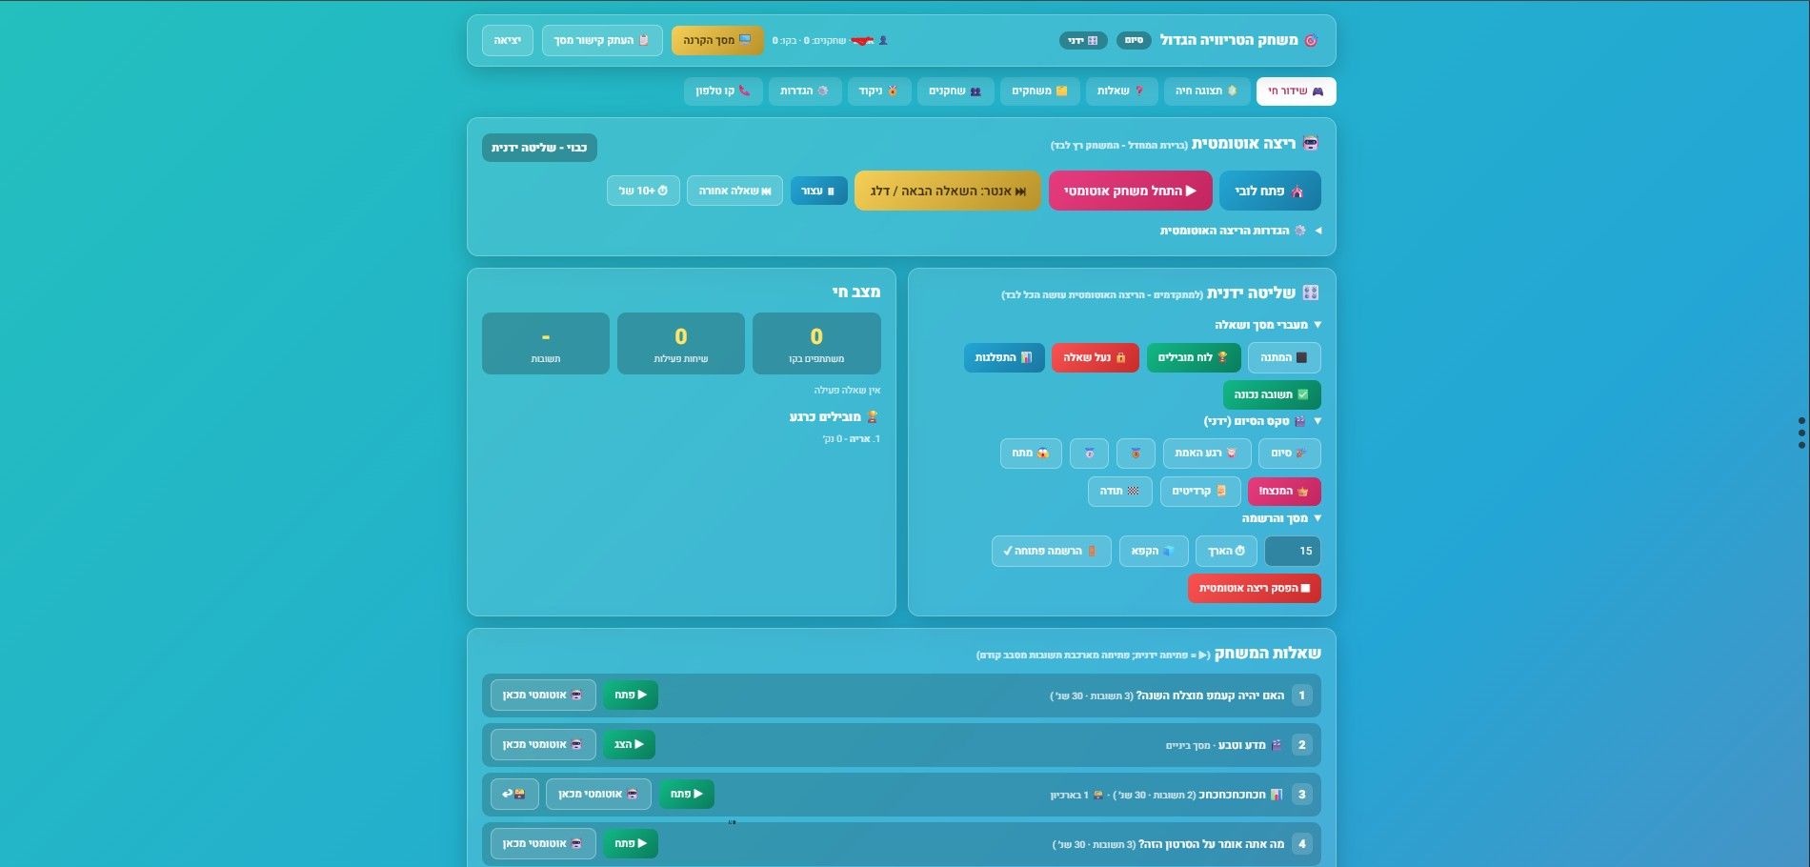Screen dimensions: 1810x867
Task: Switch to the שאלות tab
Action: point(1121,91)
